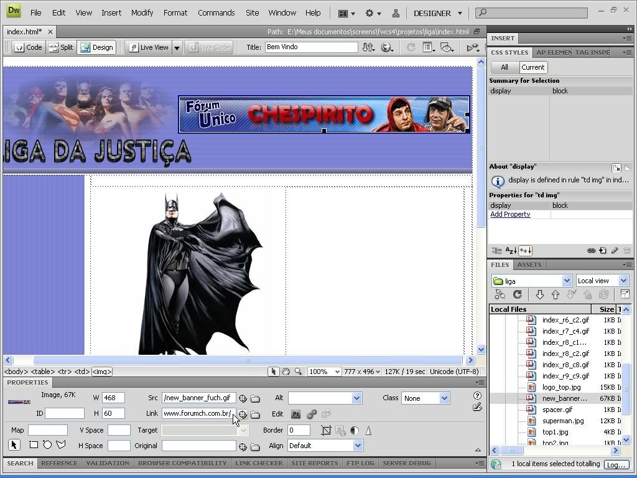637x478 pixels.
Task: Click Put Files up arrow icon
Action: click(x=556, y=294)
